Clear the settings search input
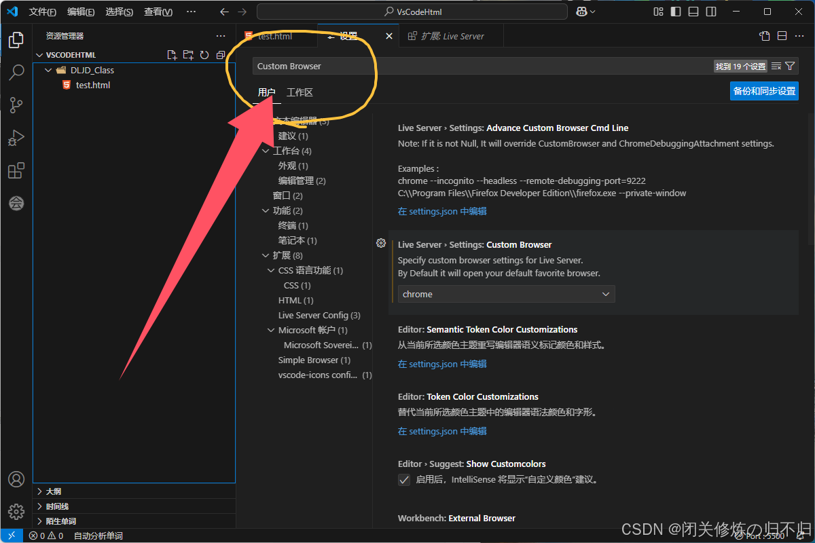This screenshot has width=815, height=543. 776,66
